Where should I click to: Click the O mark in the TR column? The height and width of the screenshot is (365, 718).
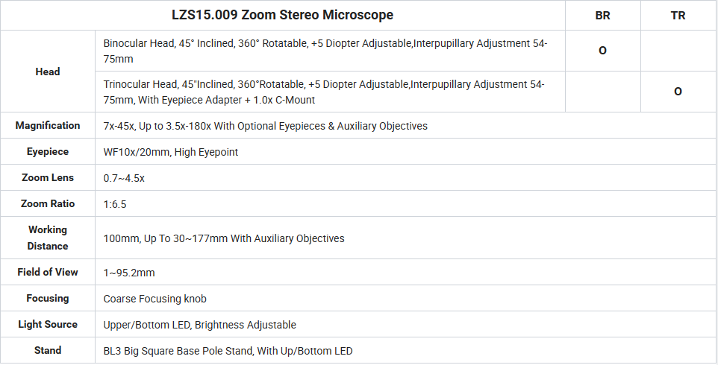click(678, 92)
